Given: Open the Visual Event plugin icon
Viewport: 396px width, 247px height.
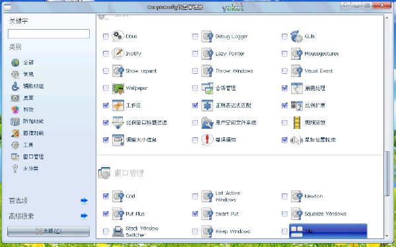Looking at the screenshot, I should pyautogui.click(x=297, y=71).
